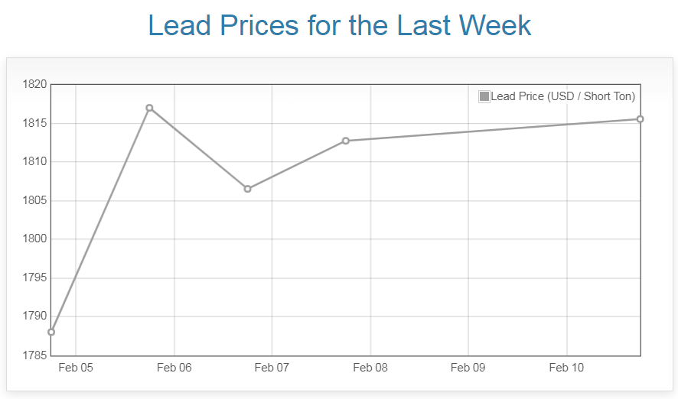Click the 1795 y-axis label
Viewport: 678px width, 399px height.
(34, 277)
